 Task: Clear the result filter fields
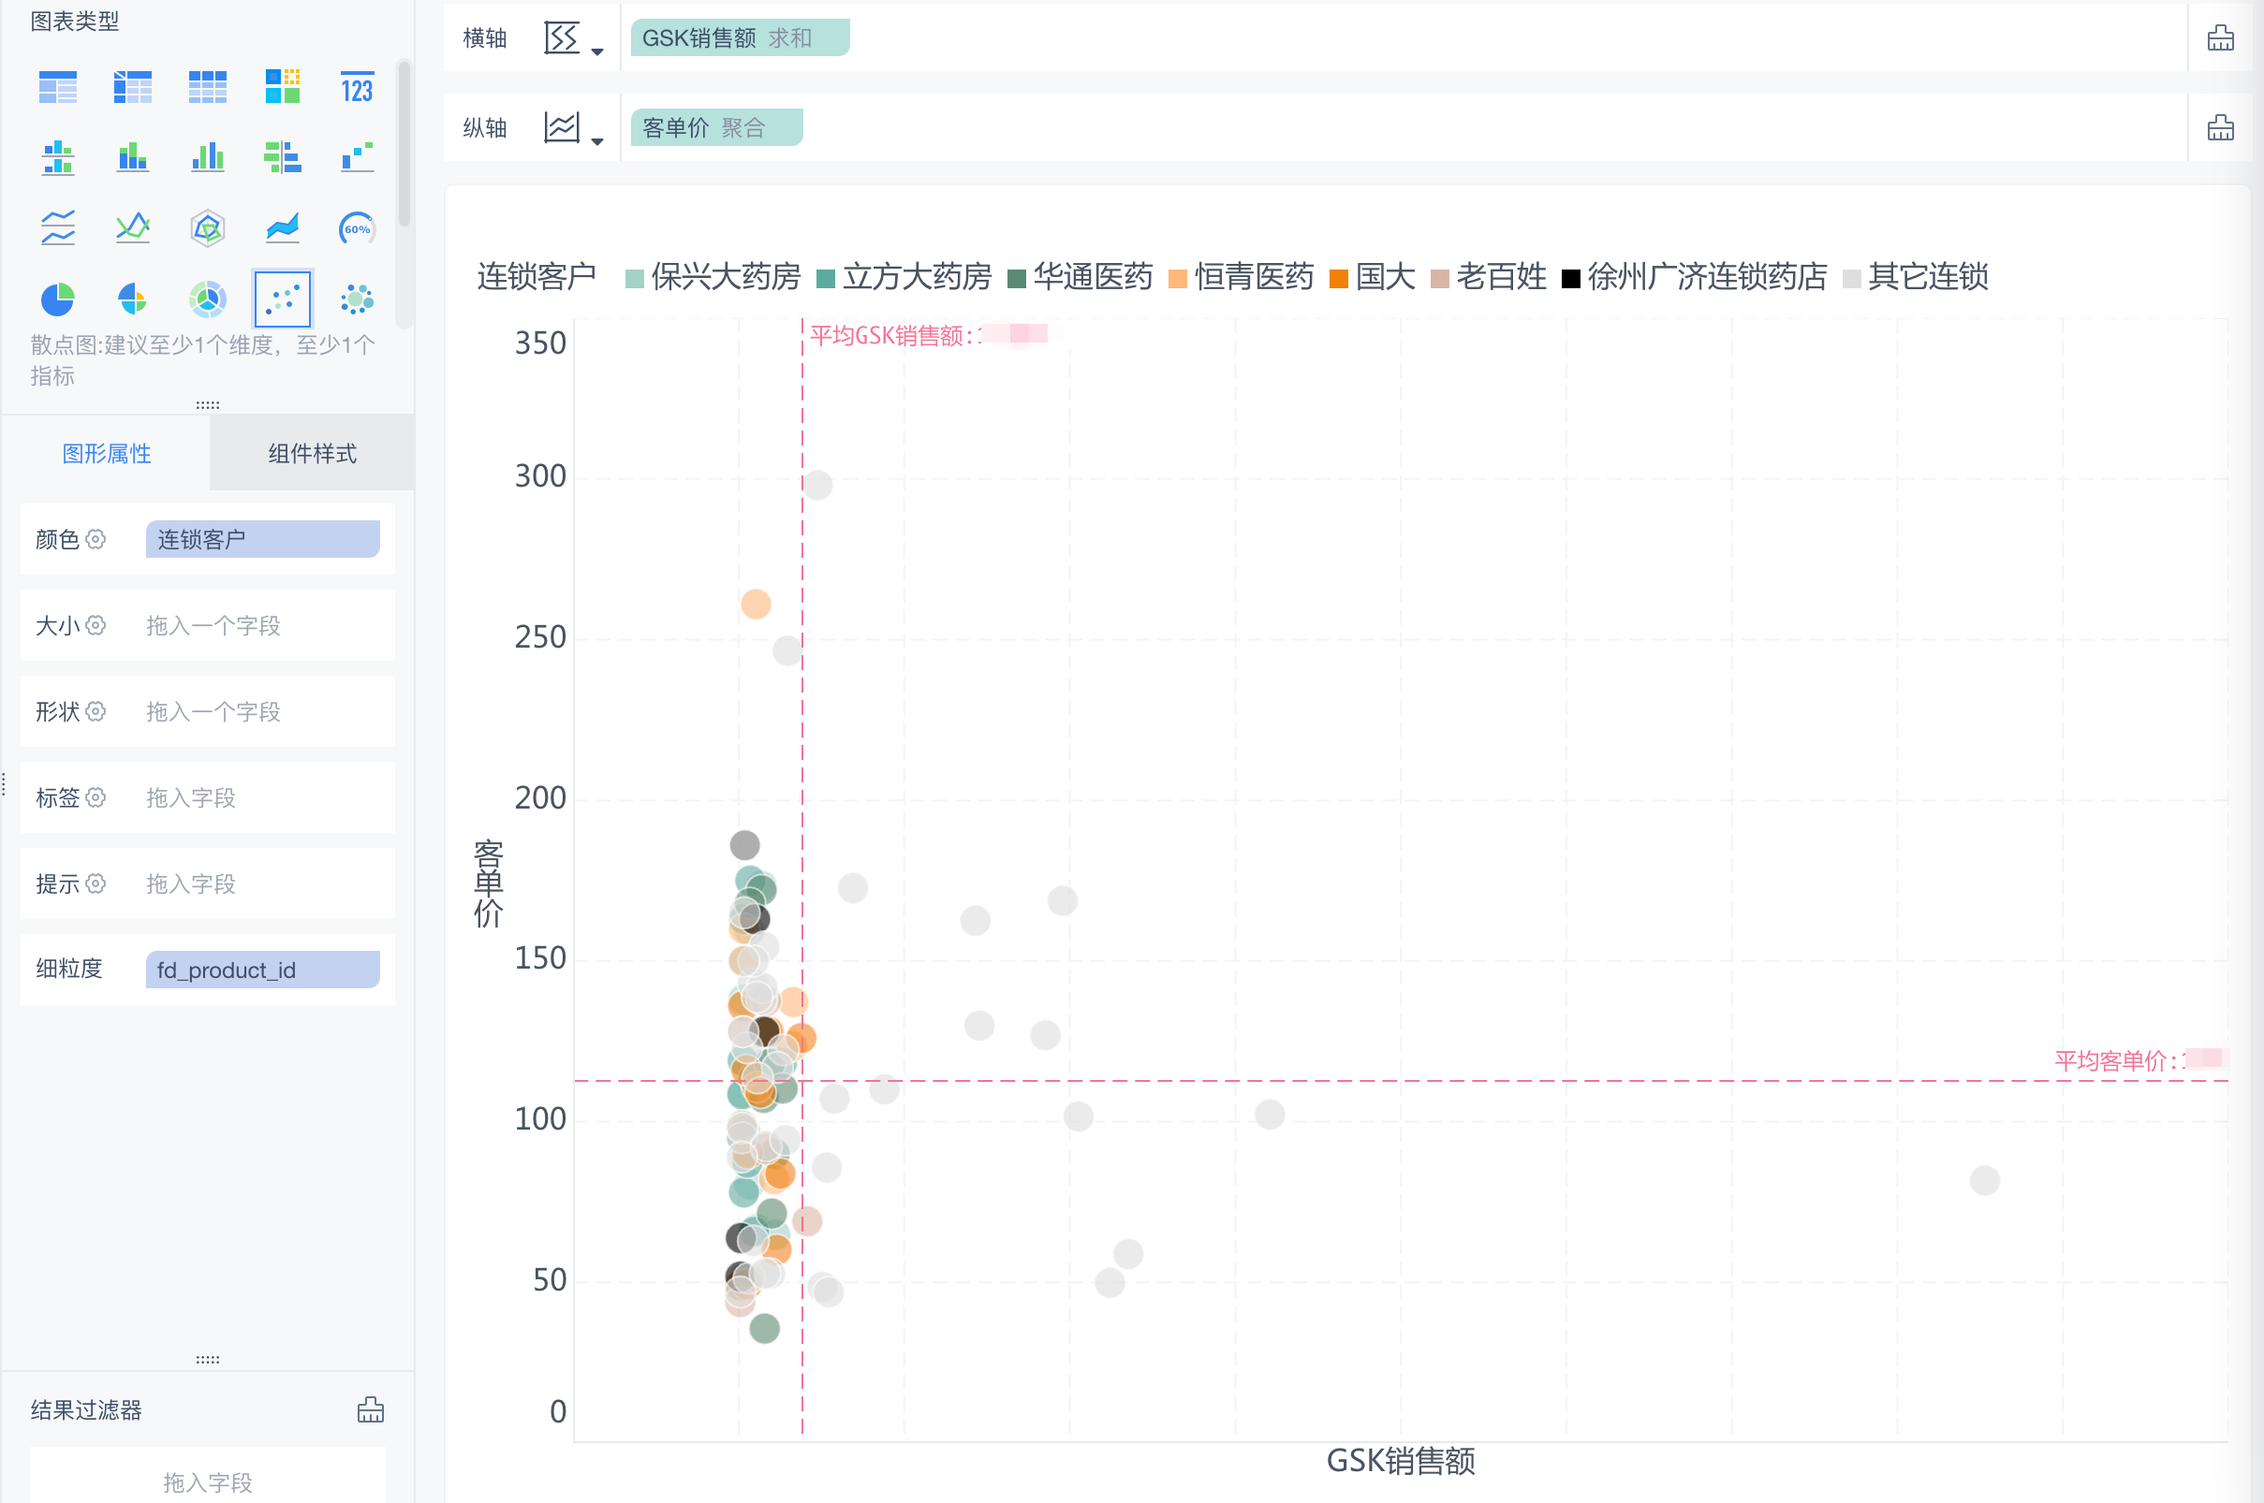coord(370,1409)
